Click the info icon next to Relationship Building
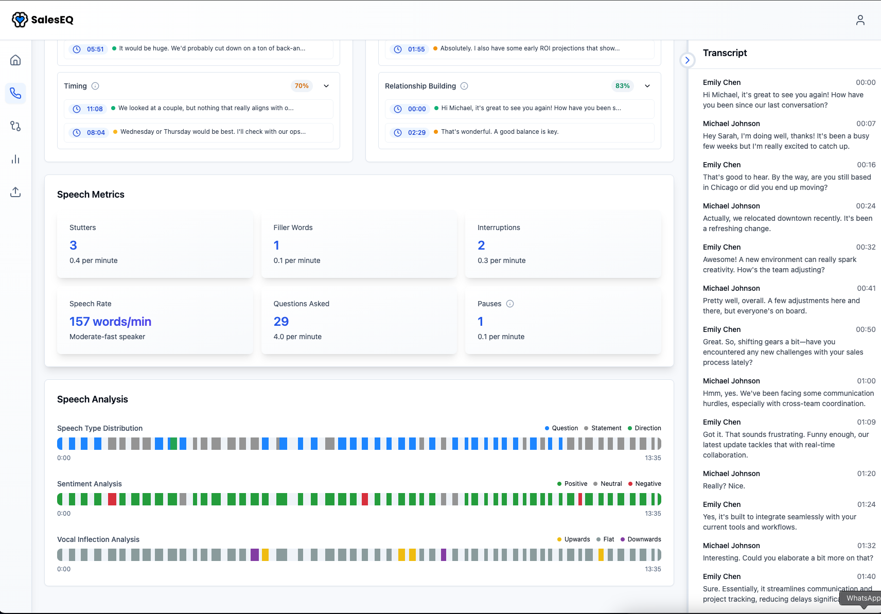Image resolution: width=881 pixels, height=614 pixels. click(x=464, y=86)
